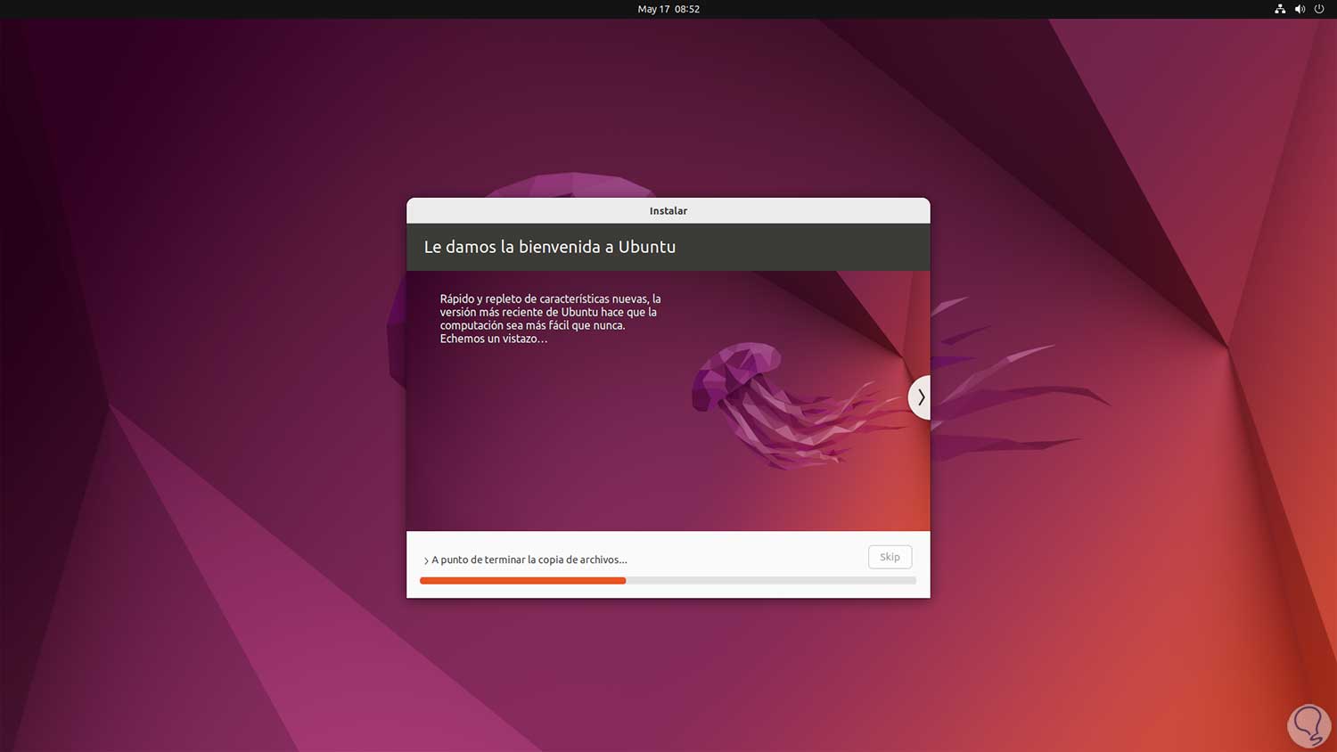This screenshot has width=1337, height=752.
Task: Click the network connection icon in top bar
Action: 1280,9
